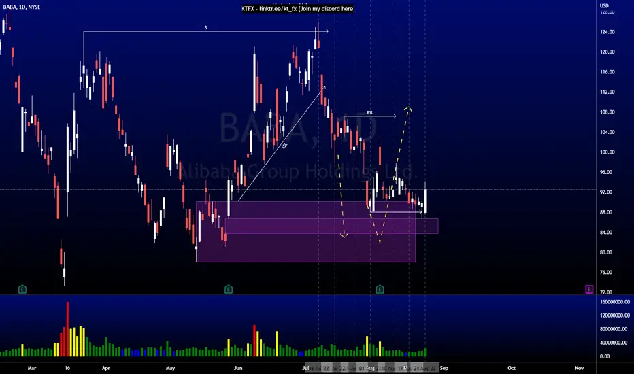
Task: Click the 92.00 price axis label
Action: click(605, 192)
